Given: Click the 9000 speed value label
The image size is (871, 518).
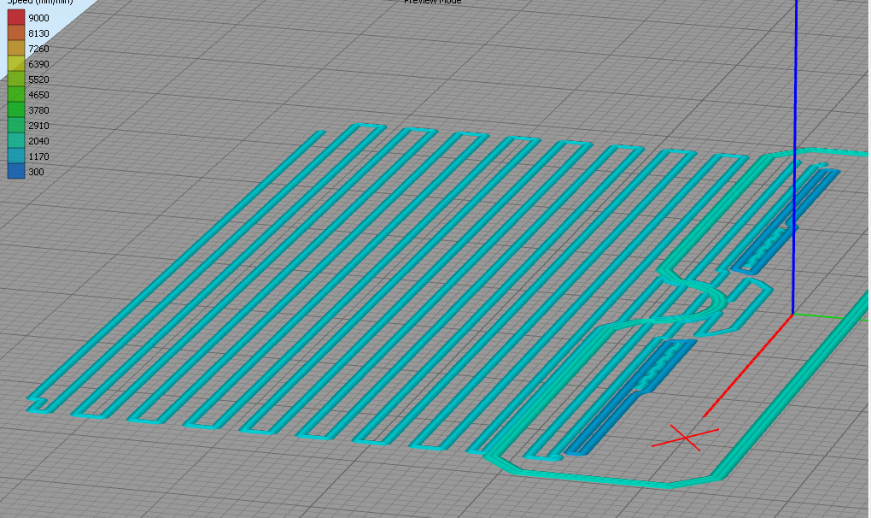Looking at the screenshot, I should tap(39, 18).
